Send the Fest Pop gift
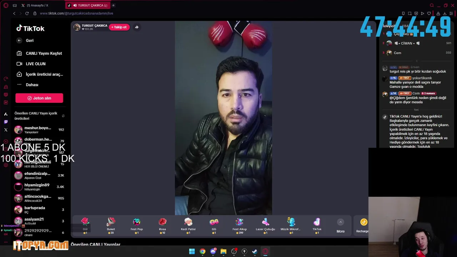The image size is (457, 257). 137,226
